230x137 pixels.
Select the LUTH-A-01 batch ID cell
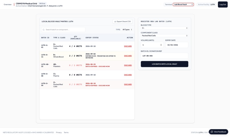coord(45,46)
